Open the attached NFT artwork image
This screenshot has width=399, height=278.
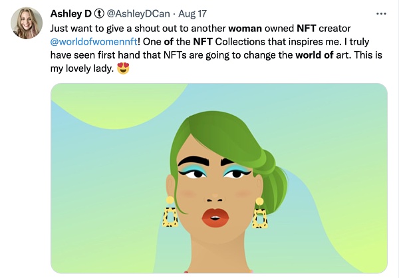coord(219,178)
